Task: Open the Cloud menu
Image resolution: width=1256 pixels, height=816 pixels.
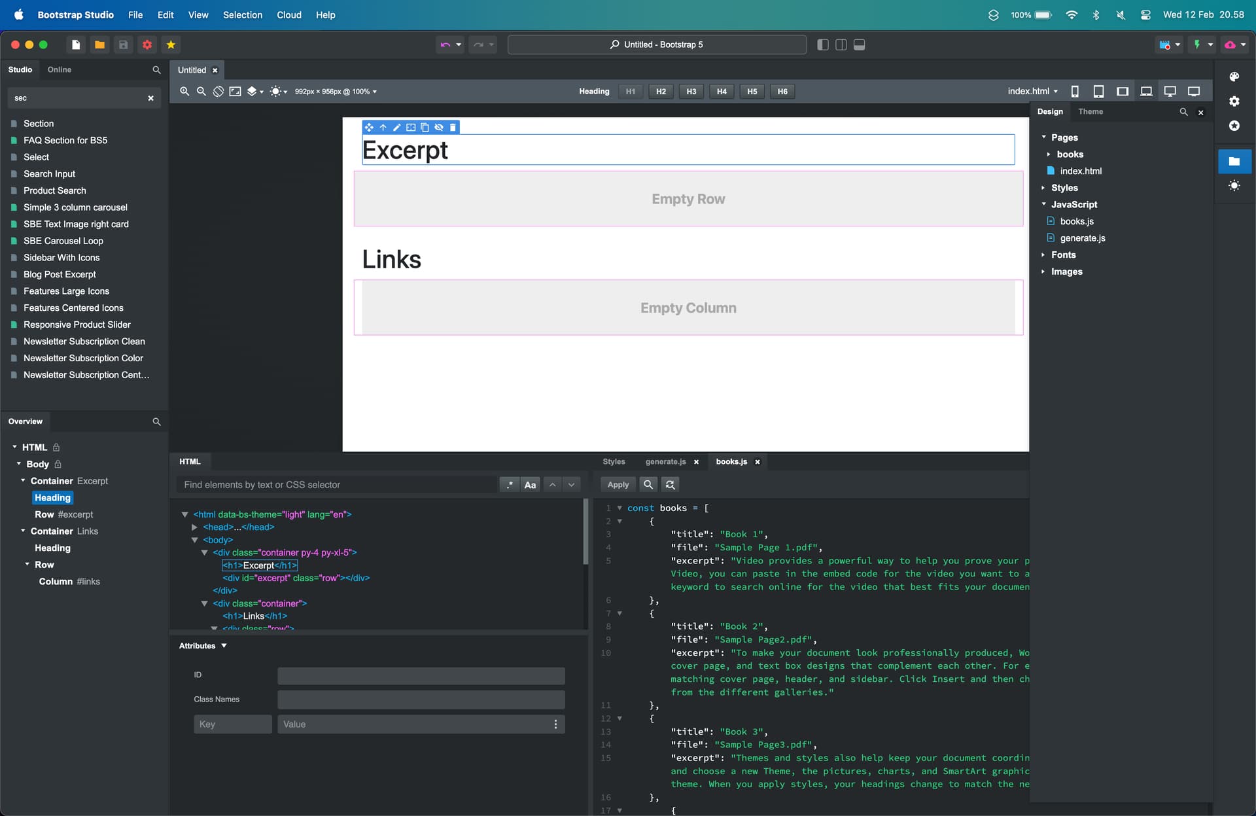Action: (289, 14)
